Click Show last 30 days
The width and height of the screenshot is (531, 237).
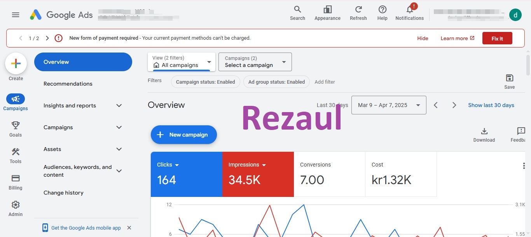pyautogui.click(x=491, y=105)
